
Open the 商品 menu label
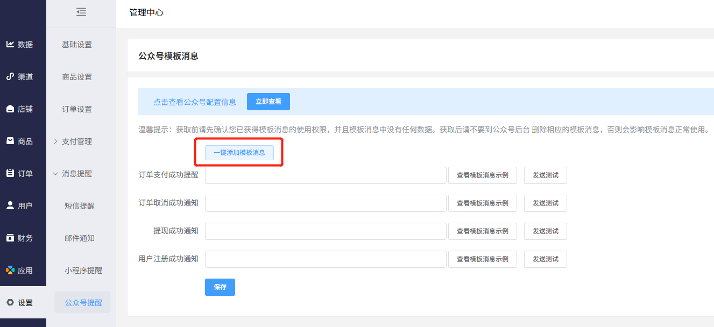[x=25, y=141]
